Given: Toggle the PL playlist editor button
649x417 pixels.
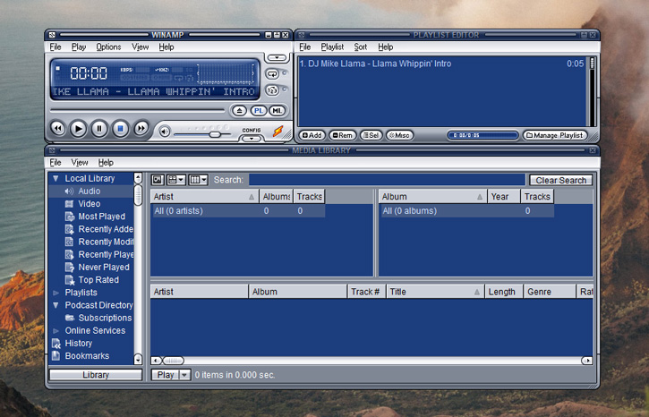Looking at the screenshot, I should point(259,110).
